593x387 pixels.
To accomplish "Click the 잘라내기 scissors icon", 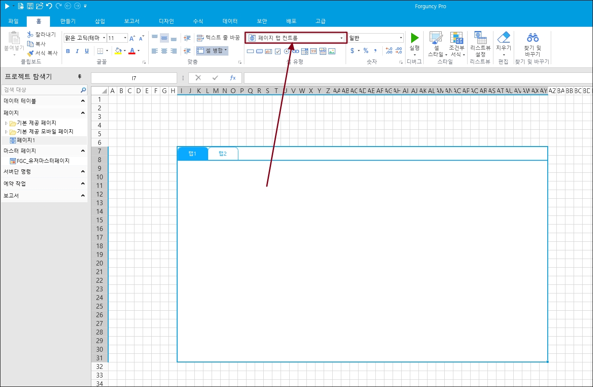I will (30, 34).
